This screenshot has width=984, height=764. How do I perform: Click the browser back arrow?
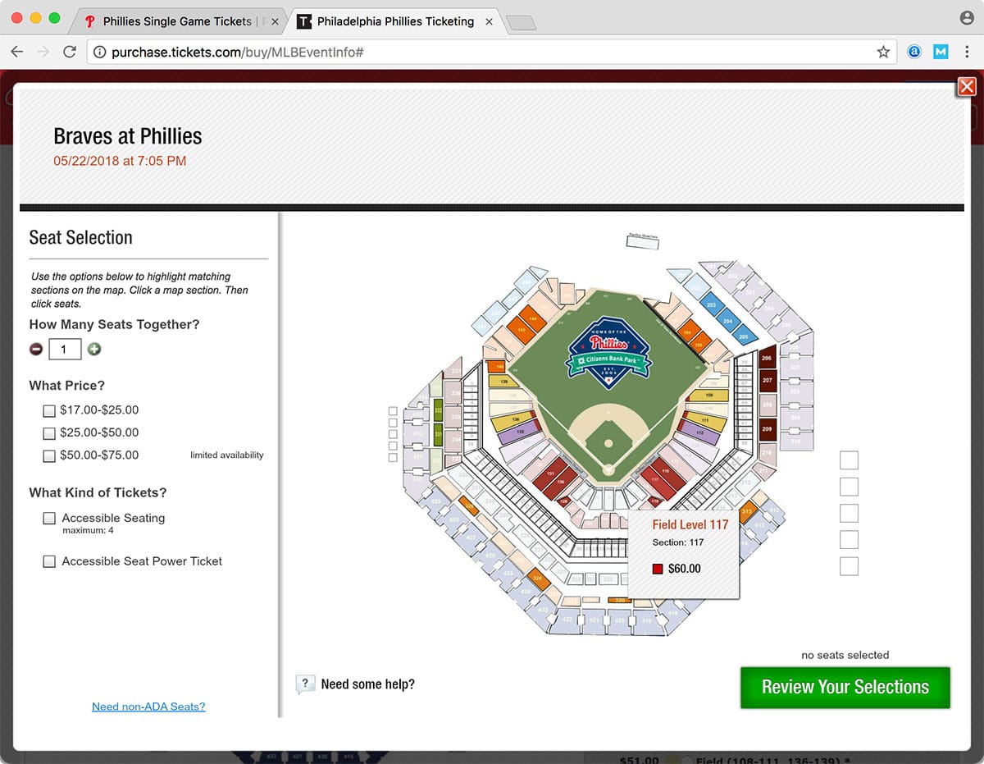(16, 51)
